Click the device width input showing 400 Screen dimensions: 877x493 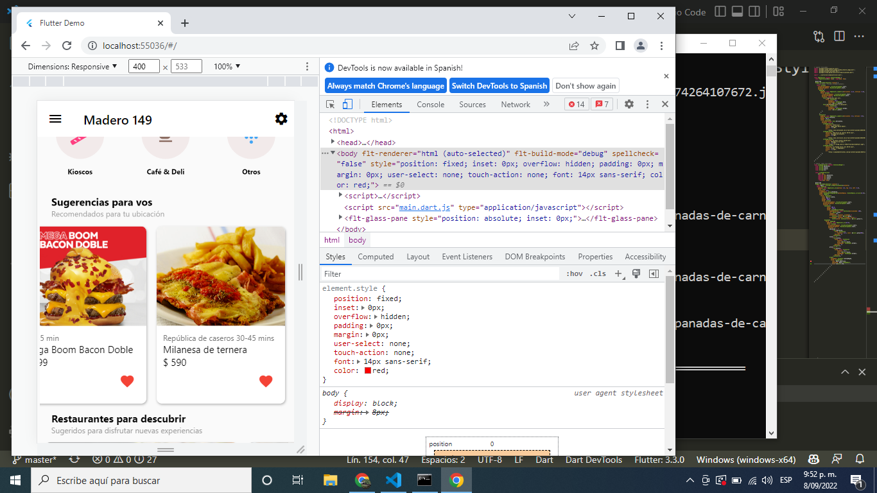(x=144, y=66)
